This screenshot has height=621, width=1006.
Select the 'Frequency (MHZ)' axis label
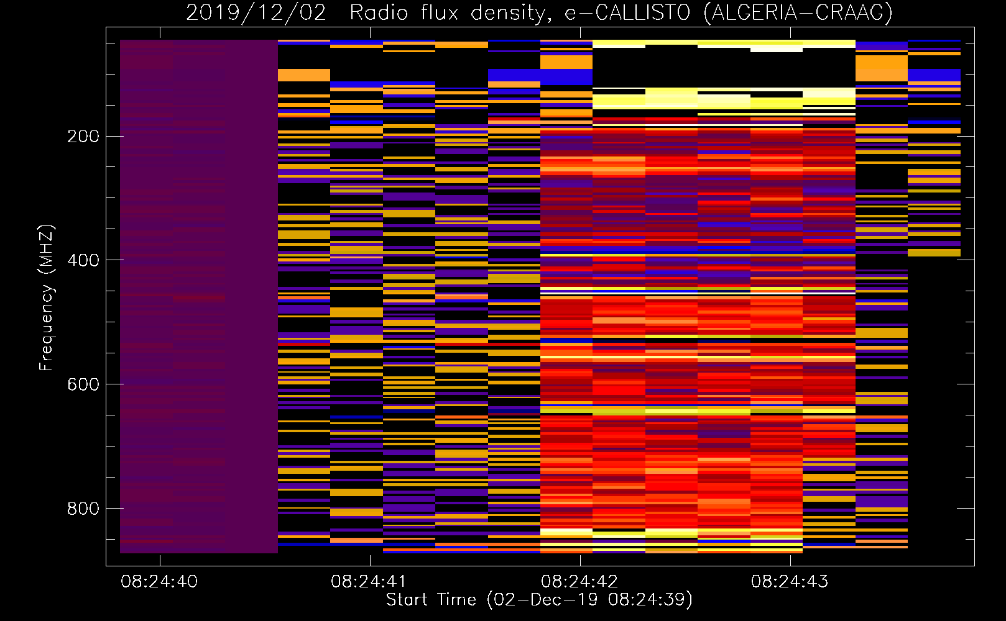click(x=47, y=298)
